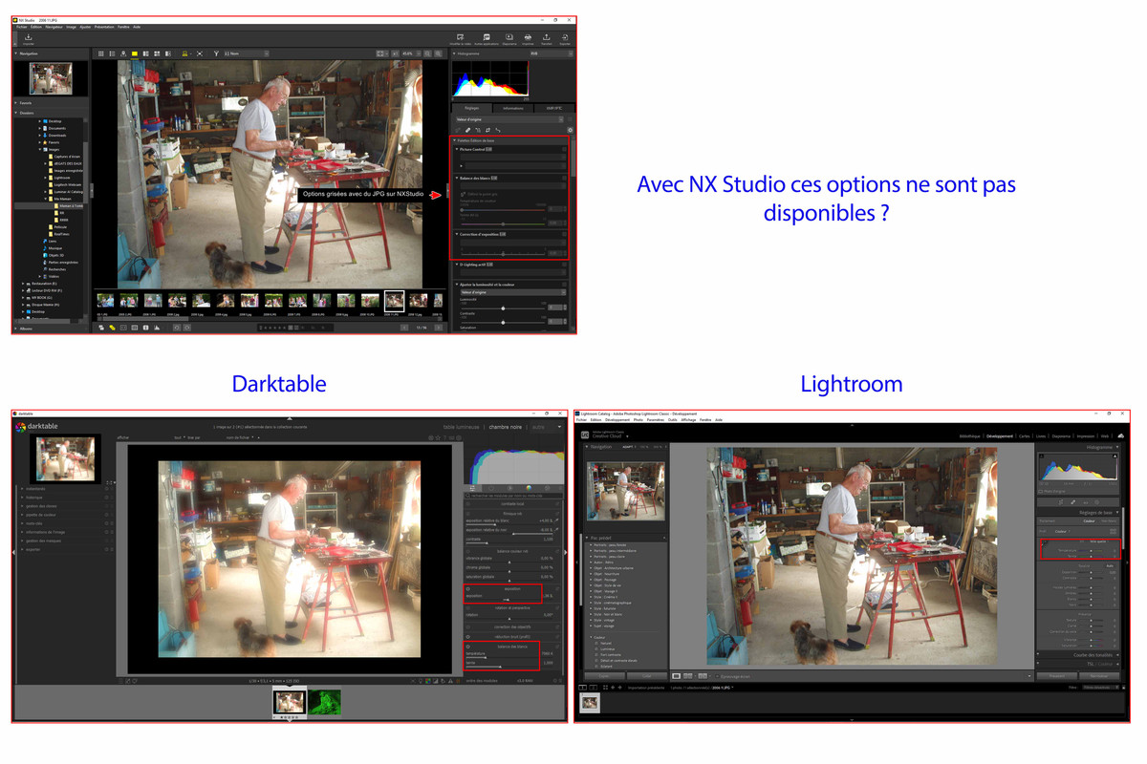The height and width of the screenshot is (764, 1147).
Task: Select the green filmstrip thumbnail in darktable
Action: (x=324, y=702)
